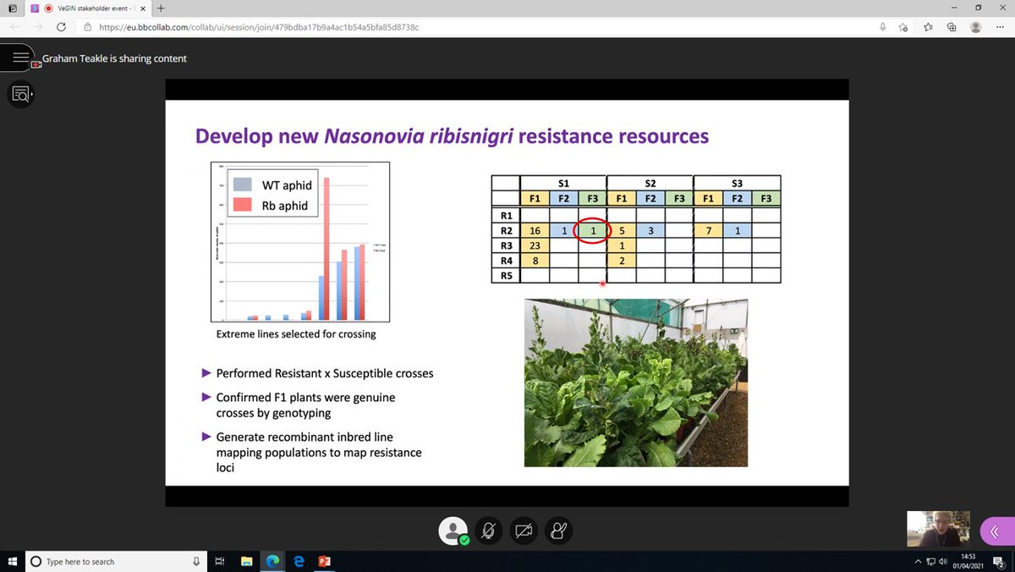This screenshot has width=1015, height=572.
Task: Select the presenter video thumbnail
Action: point(938,528)
